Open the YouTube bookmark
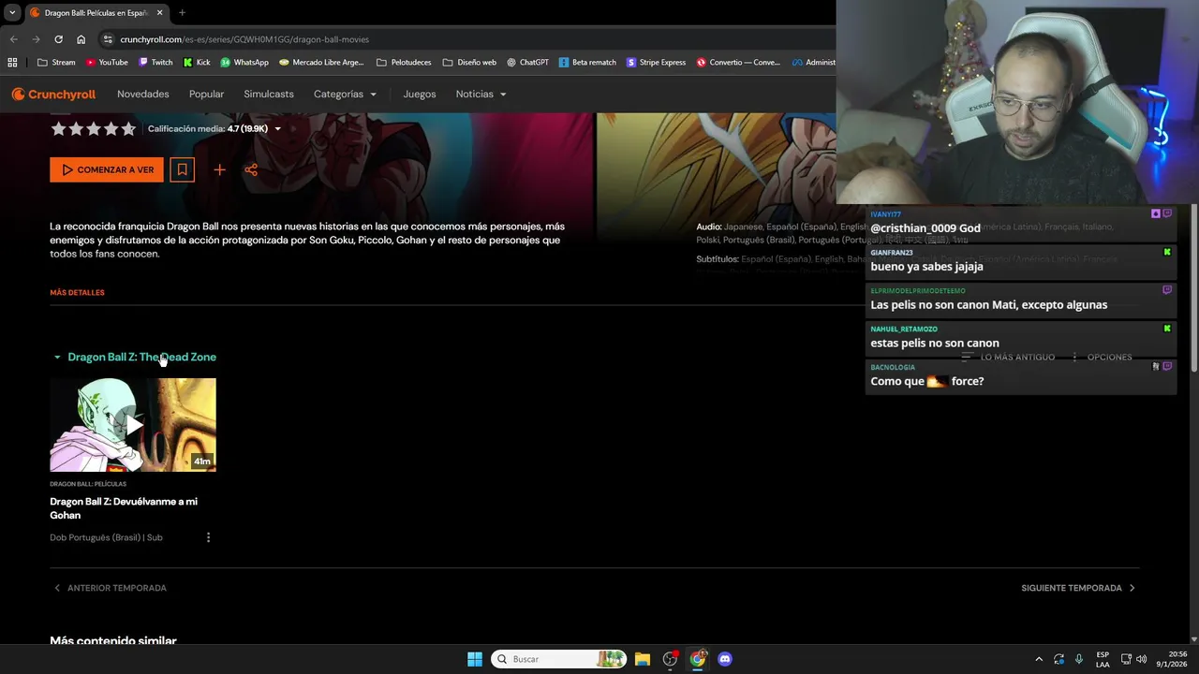Image resolution: width=1199 pixels, height=674 pixels. point(107,63)
